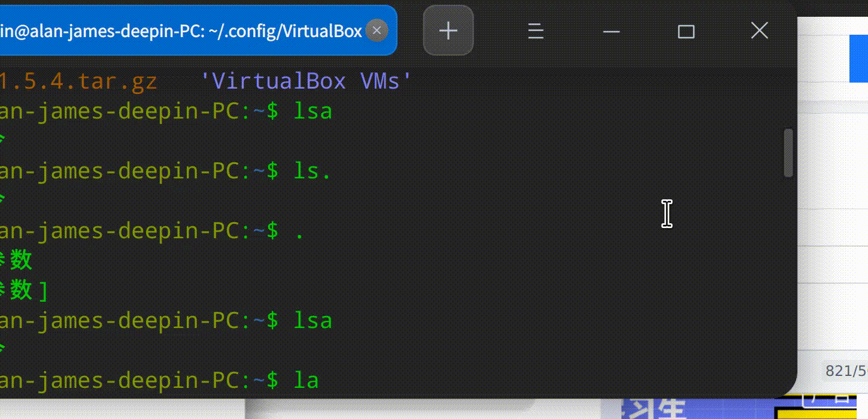Click the terminal vertical scrollbar thumb
This screenshot has width=868, height=419.
coord(788,153)
